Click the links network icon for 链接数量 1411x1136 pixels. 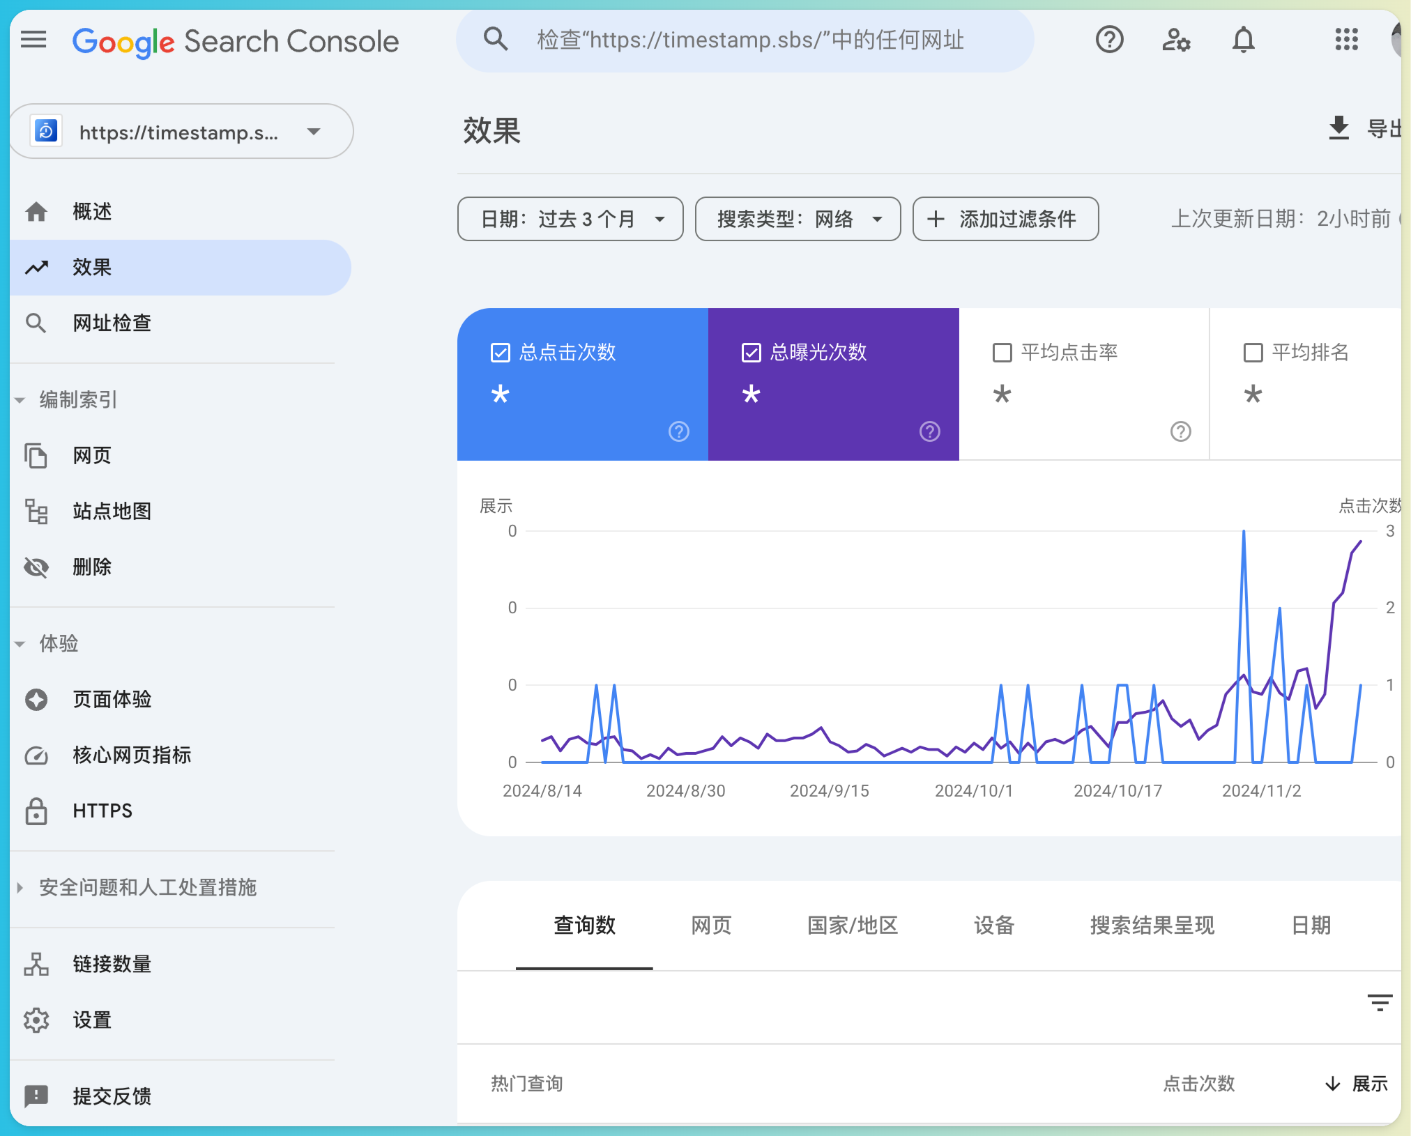click(36, 964)
